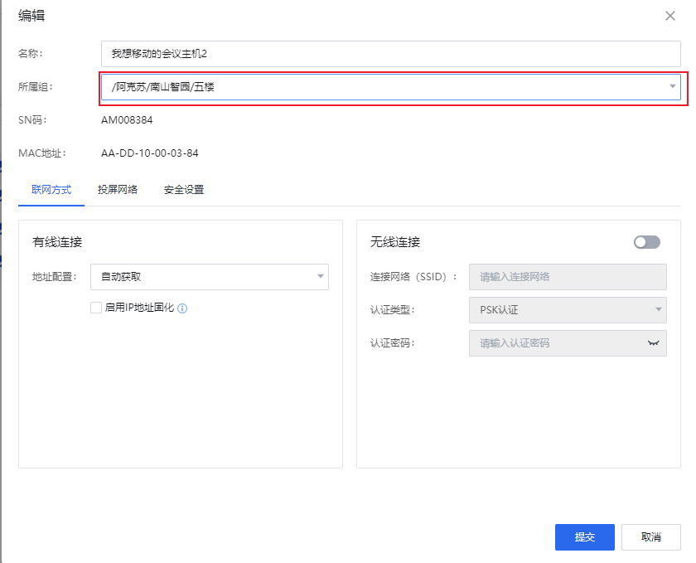This screenshot has height=563, width=696.
Task: Click the 提交 button
Action: point(585,536)
